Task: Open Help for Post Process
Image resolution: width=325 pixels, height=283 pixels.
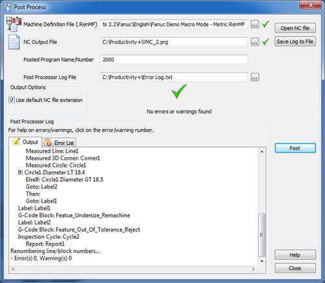Action: point(295,255)
